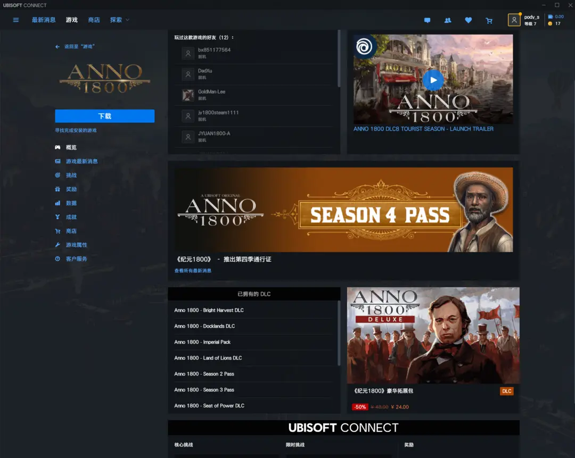The width and height of the screenshot is (575, 458).
Task: Open 客户服务 in the sidebar
Action: coord(77,259)
